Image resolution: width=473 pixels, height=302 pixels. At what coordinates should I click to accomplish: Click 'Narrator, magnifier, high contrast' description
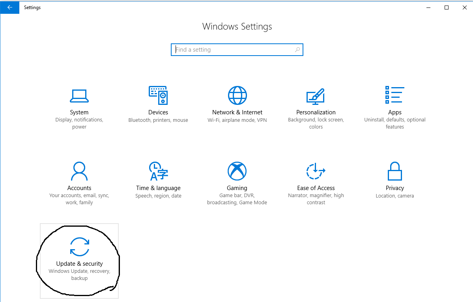click(316, 199)
